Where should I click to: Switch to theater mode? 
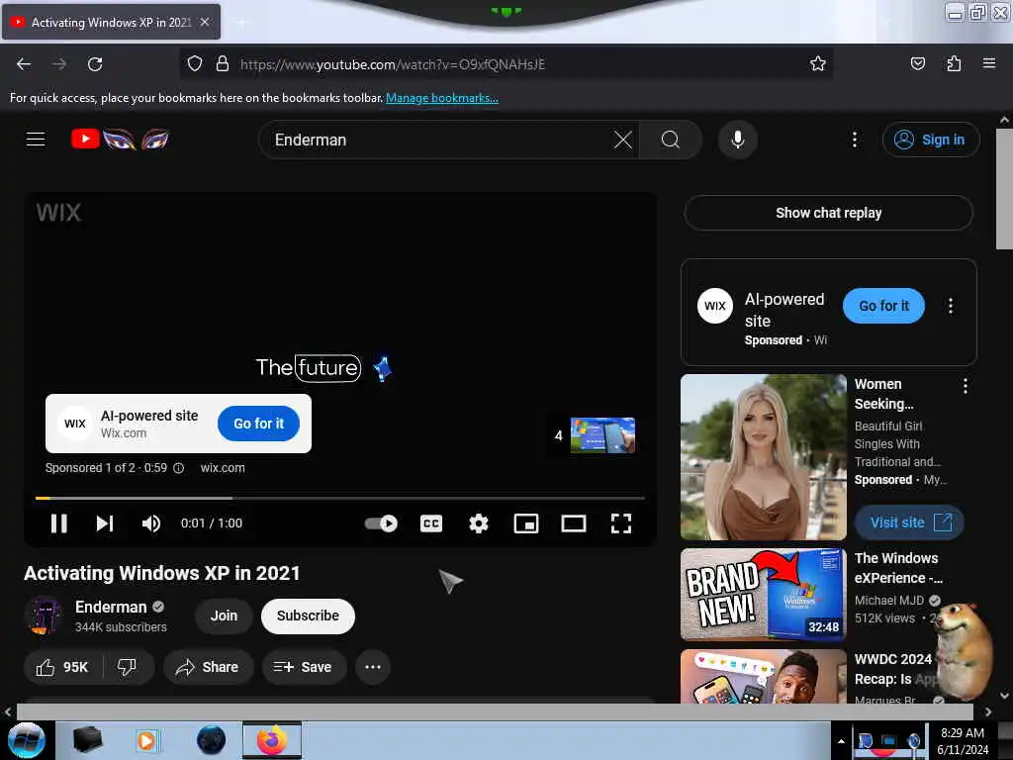click(573, 523)
